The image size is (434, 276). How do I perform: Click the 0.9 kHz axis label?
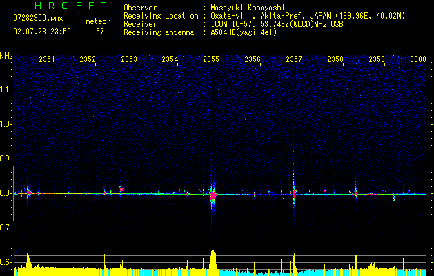[x=6, y=159]
